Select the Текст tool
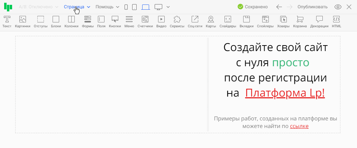Viewport: 357px width, 148px height. point(7,22)
